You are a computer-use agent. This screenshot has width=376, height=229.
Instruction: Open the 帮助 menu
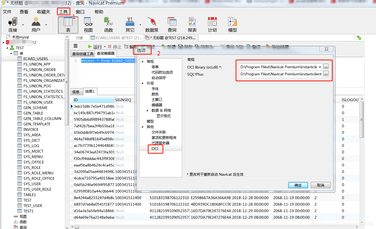pos(99,12)
